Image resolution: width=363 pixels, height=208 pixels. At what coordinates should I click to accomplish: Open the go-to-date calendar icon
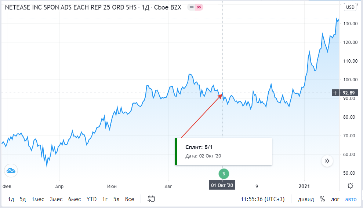pos(151,199)
